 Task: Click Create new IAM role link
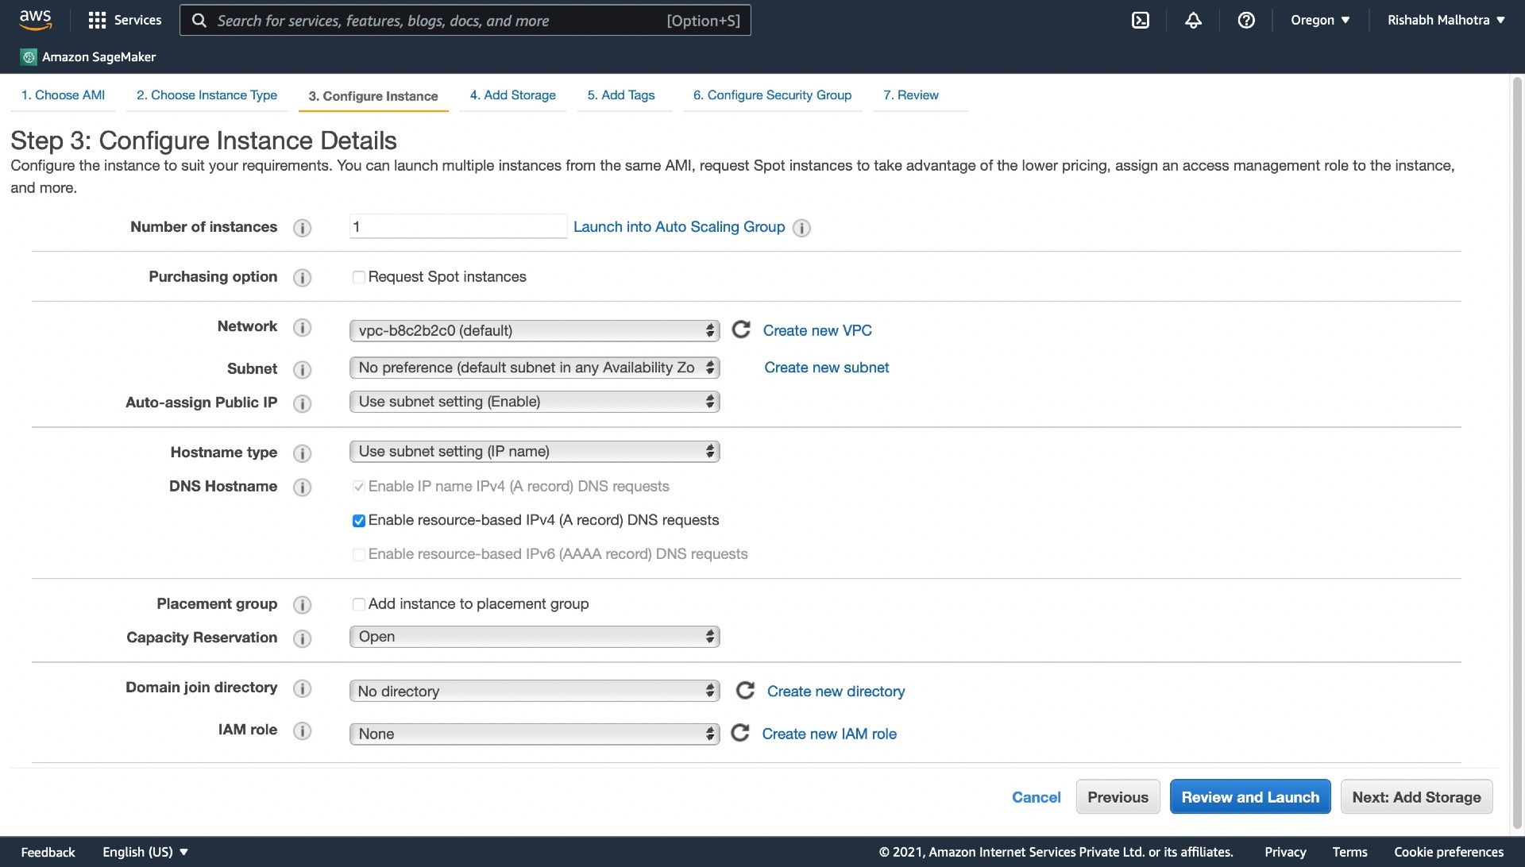point(829,734)
